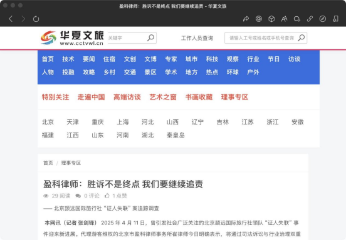The width and height of the screenshot is (346, 240).
Task: Open the 文博 nav item
Action: tap(150, 59)
